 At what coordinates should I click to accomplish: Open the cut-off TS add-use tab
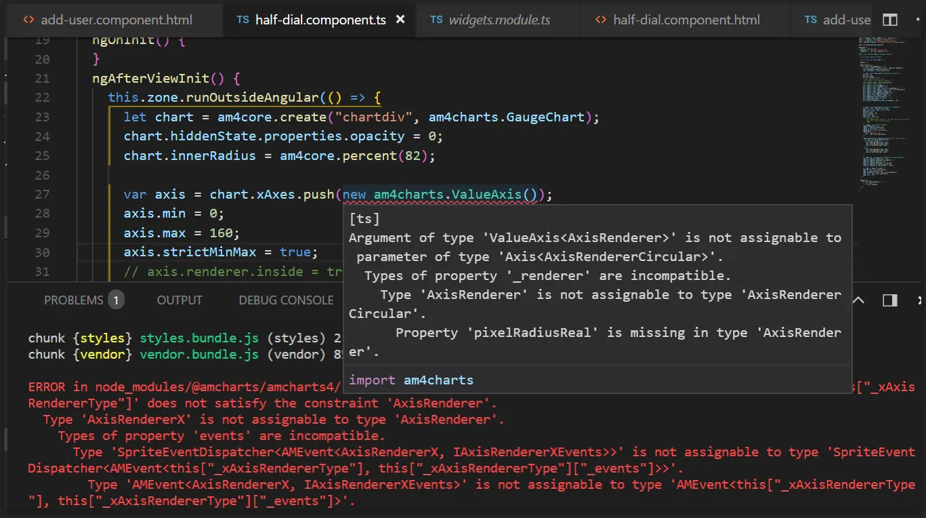838,20
